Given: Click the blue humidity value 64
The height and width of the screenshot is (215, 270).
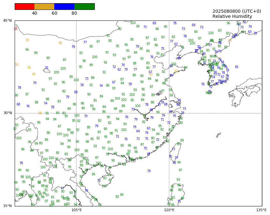Looking at the screenshot, I should point(138,131).
